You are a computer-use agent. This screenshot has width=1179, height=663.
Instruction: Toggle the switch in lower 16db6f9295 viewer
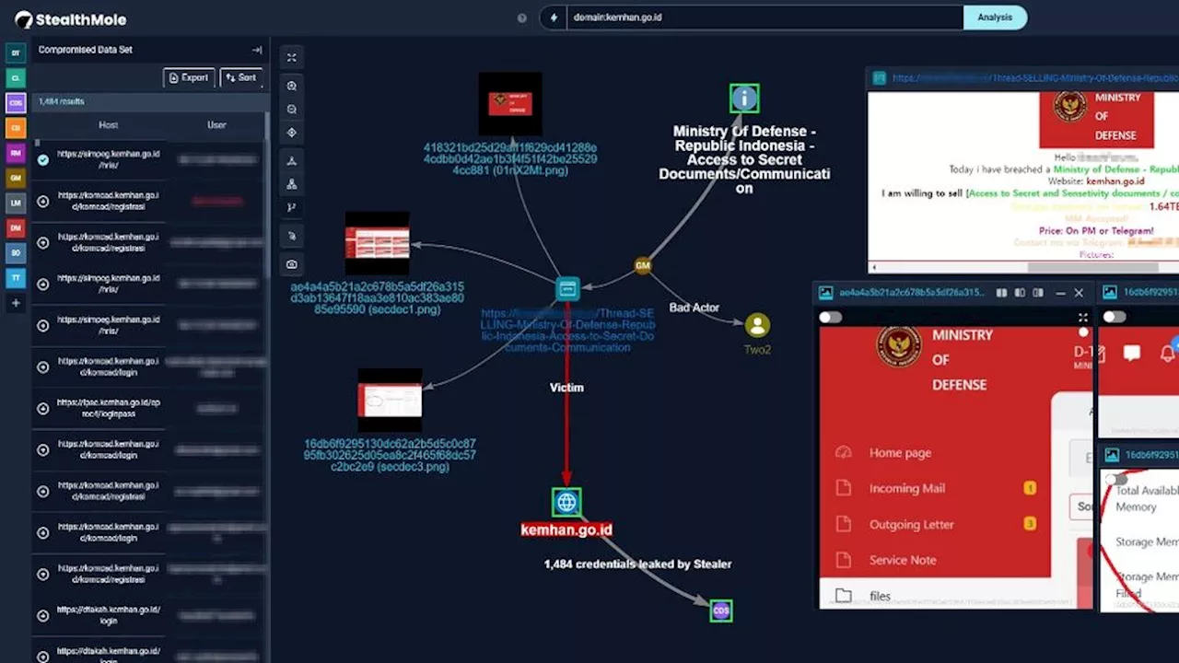(x=1115, y=480)
